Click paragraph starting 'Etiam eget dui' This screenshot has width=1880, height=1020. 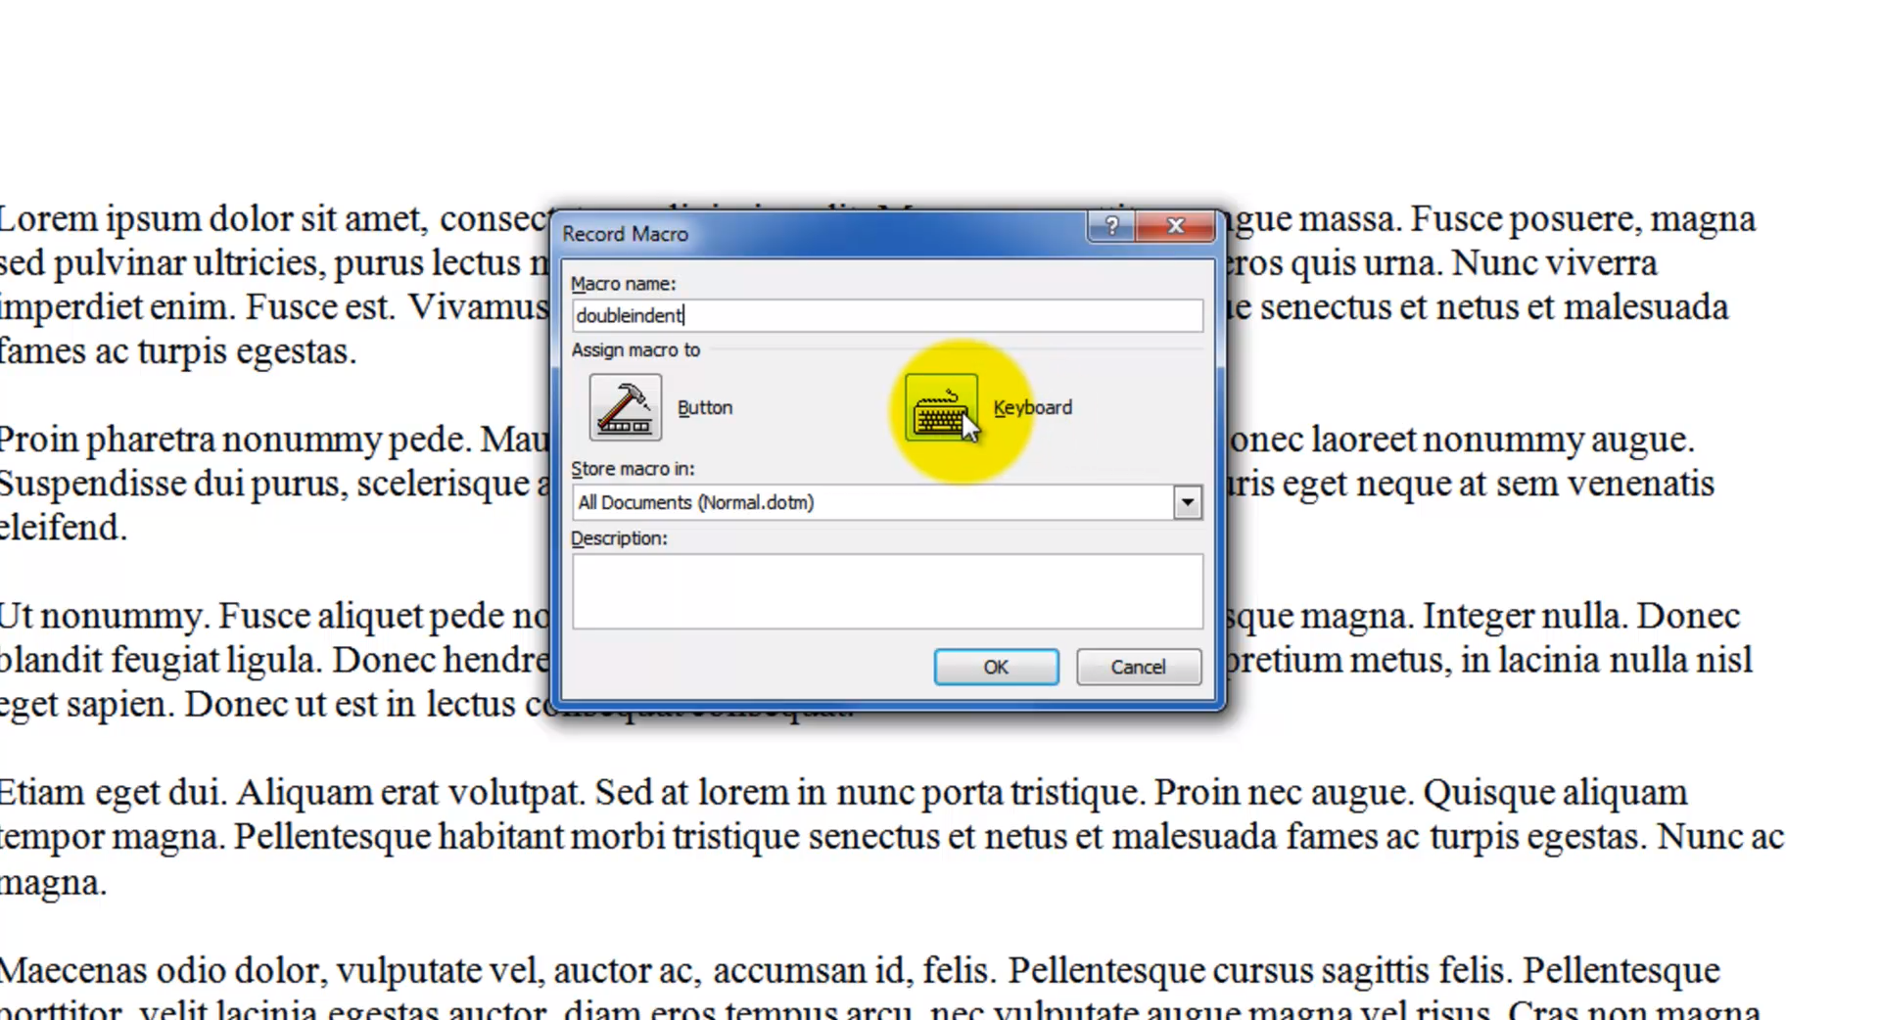(x=892, y=837)
